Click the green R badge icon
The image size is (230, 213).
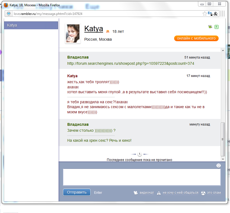[216, 27]
